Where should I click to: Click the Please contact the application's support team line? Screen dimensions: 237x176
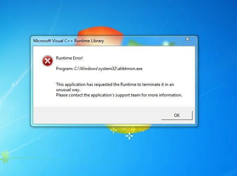point(119,95)
